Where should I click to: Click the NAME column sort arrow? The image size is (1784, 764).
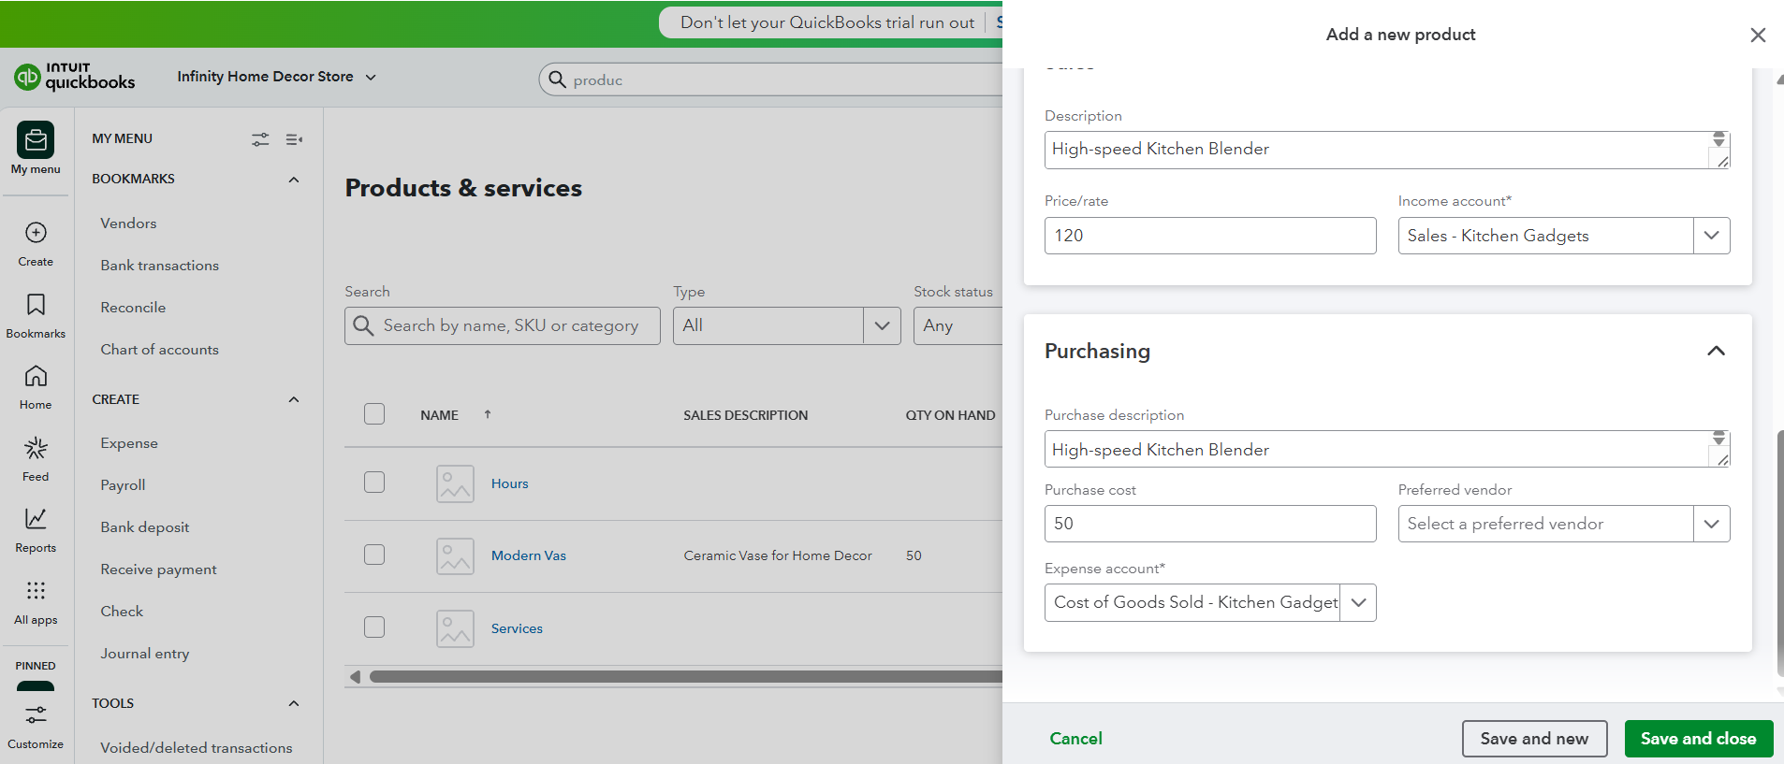coord(488,414)
